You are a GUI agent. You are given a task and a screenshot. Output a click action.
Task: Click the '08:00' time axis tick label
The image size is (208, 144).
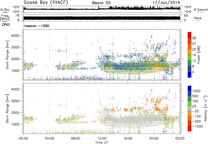(x=76, y=139)
